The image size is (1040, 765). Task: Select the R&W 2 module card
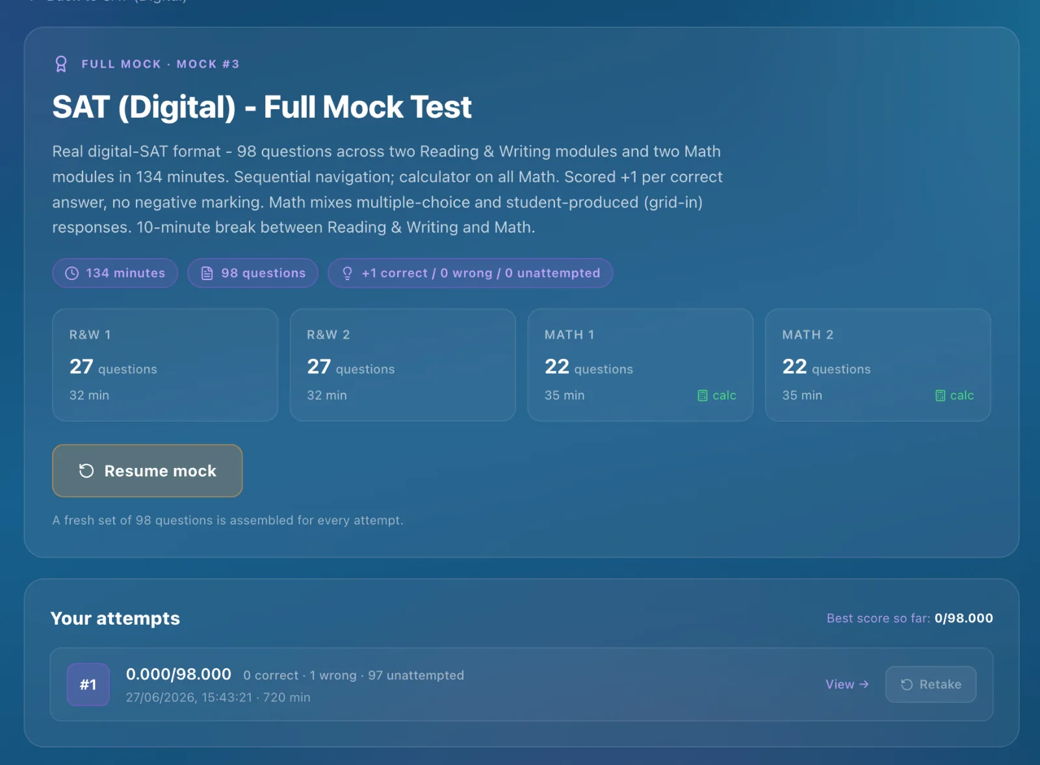point(402,365)
